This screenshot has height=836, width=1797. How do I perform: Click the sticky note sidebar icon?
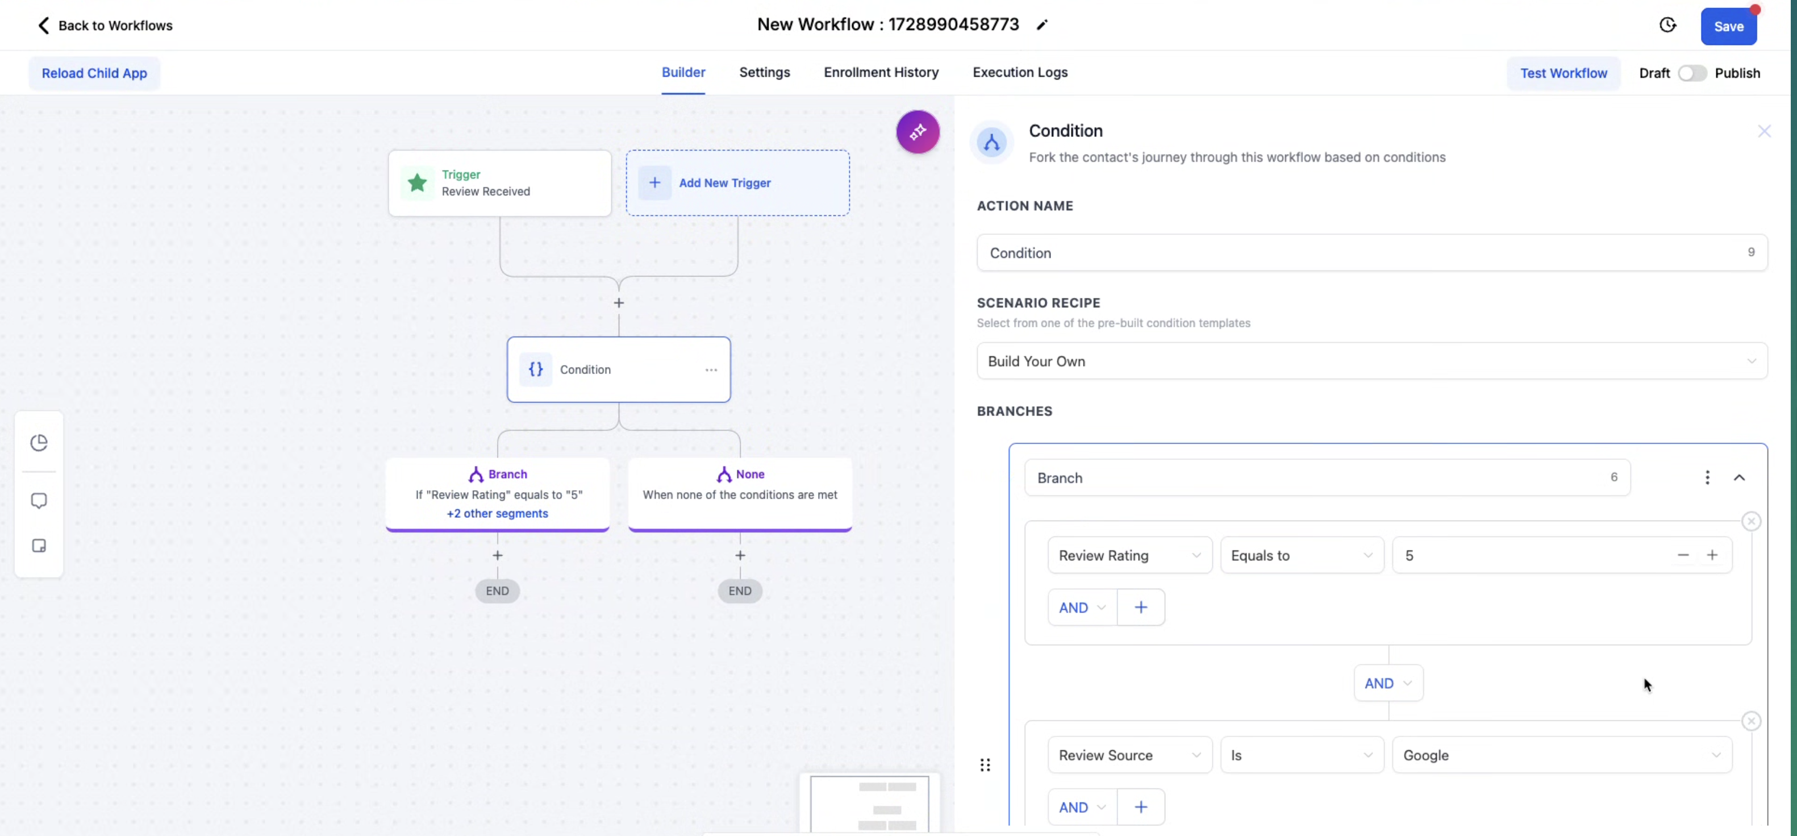coord(39,546)
